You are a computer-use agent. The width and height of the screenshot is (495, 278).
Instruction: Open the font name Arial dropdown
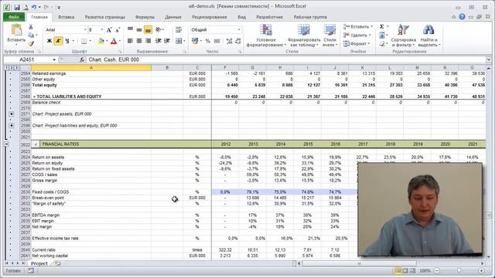point(85,29)
